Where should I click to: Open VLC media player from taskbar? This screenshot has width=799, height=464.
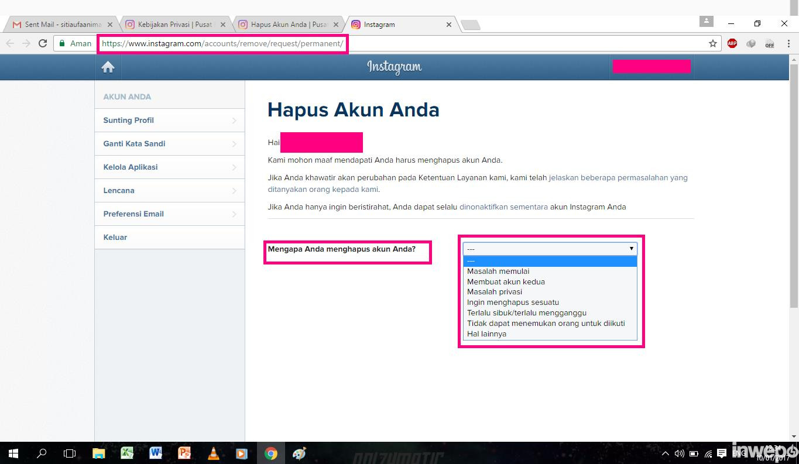tap(213, 453)
